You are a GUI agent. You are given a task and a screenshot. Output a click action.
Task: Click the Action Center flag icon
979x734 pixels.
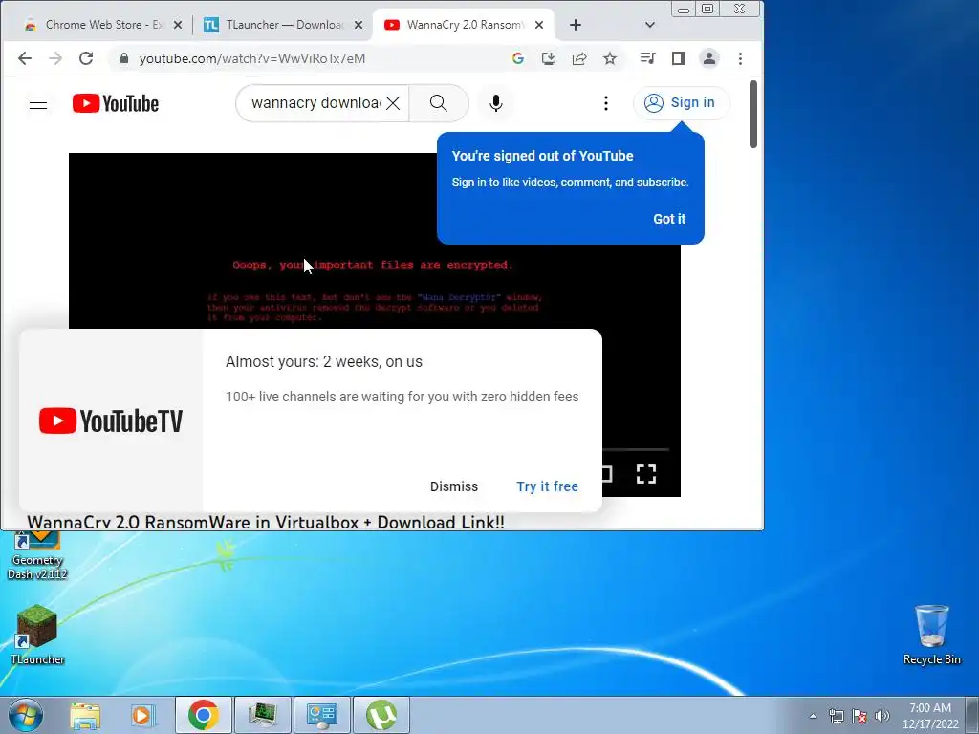click(859, 716)
